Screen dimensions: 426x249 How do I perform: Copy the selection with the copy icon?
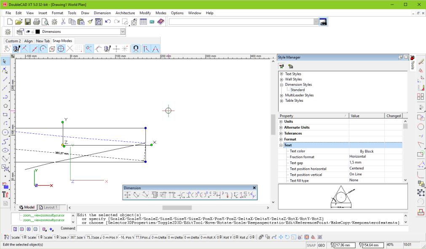(72, 22)
